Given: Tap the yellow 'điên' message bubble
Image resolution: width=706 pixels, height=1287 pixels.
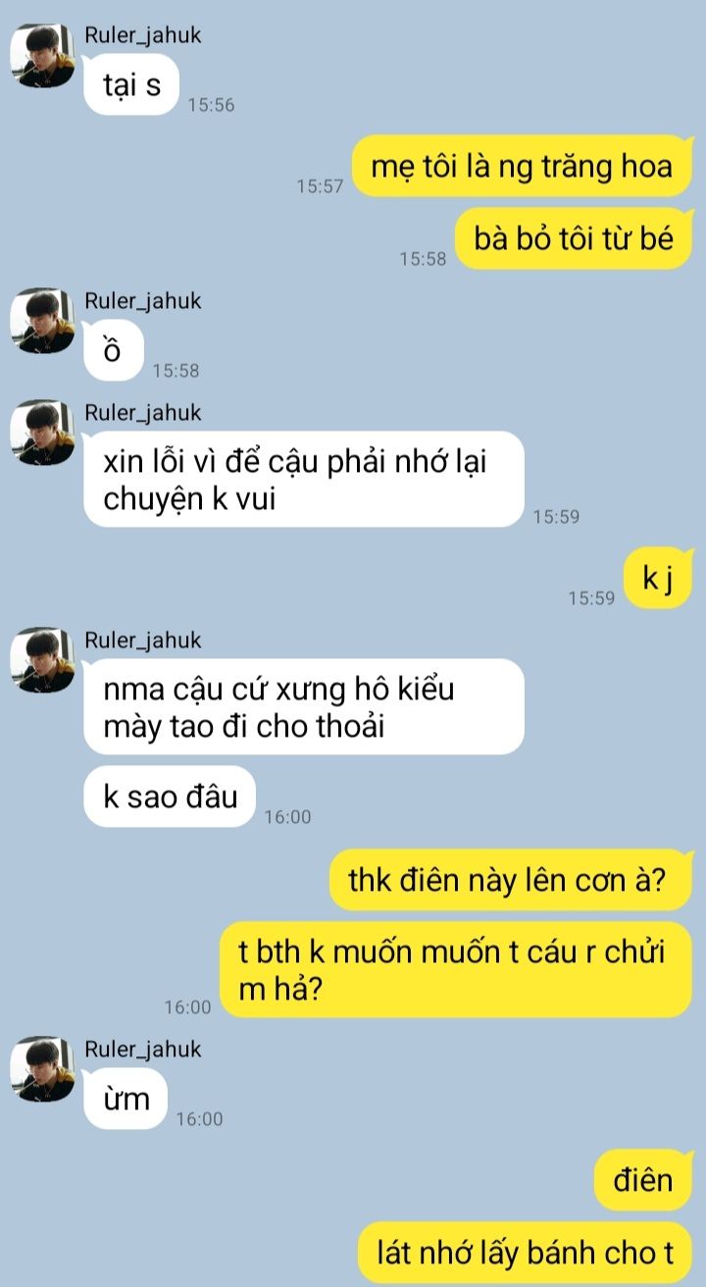Looking at the screenshot, I should (x=643, y=1179).
